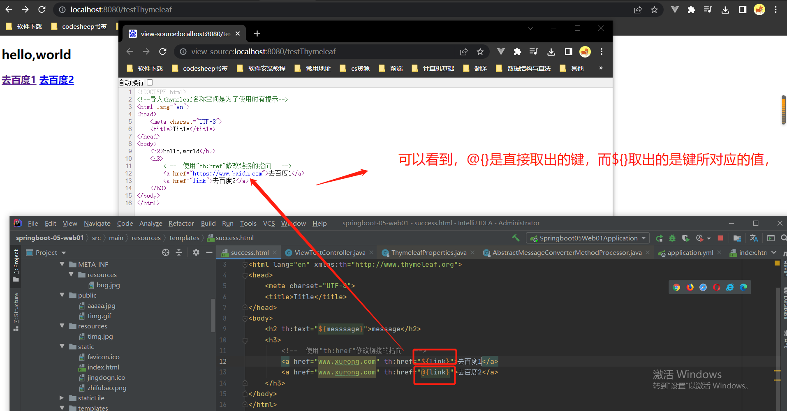This screenshot has height=411, width=787.
Task: Open the 数据结构与算法 bookmark folder
Action: [x=523, y=68]
